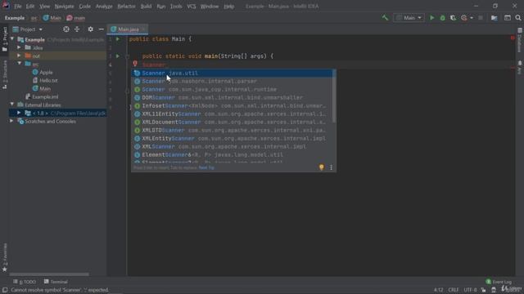This screenshot has width=524, height=294.
Task: Open Project Structure folder icon in toolbar
Action: pos(495,18)
